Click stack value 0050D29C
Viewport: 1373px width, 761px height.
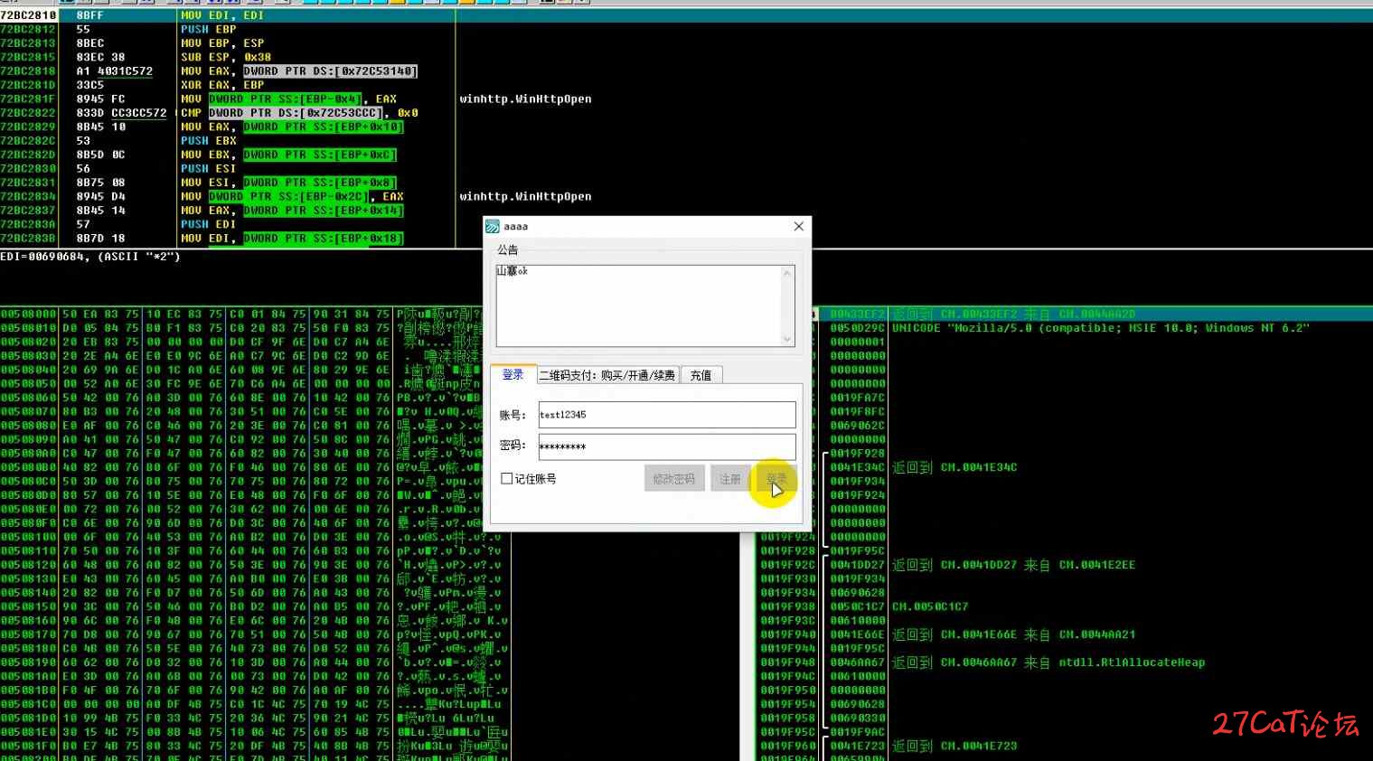(858, 328)
